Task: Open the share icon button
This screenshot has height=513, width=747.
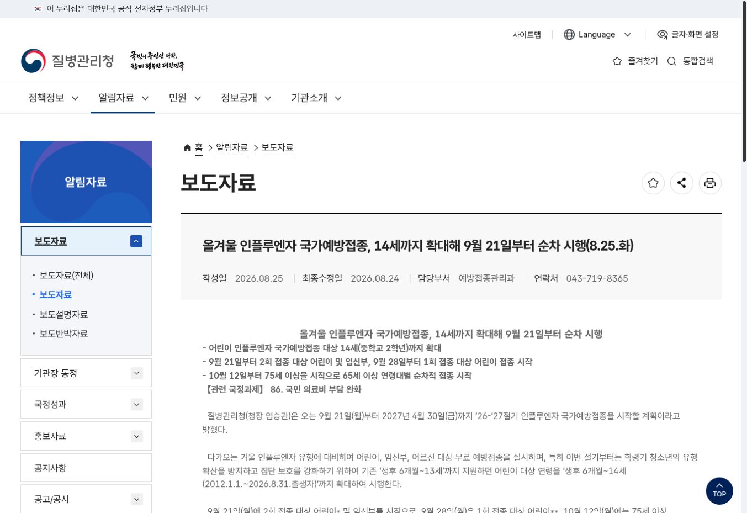Action: [682, 183]
